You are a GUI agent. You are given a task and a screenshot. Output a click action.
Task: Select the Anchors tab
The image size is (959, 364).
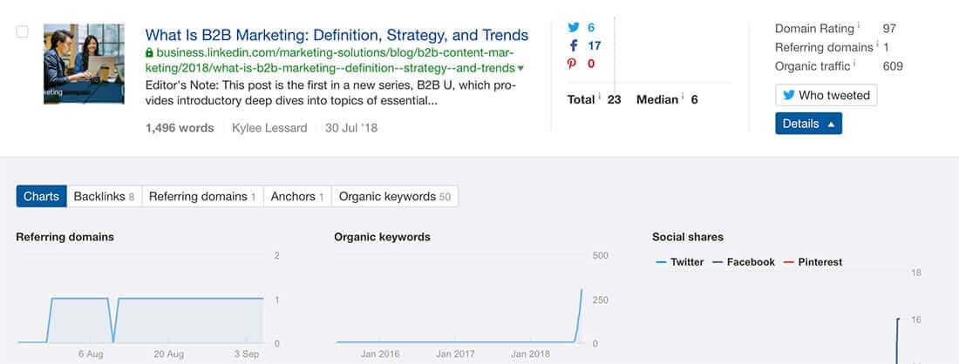297,196
